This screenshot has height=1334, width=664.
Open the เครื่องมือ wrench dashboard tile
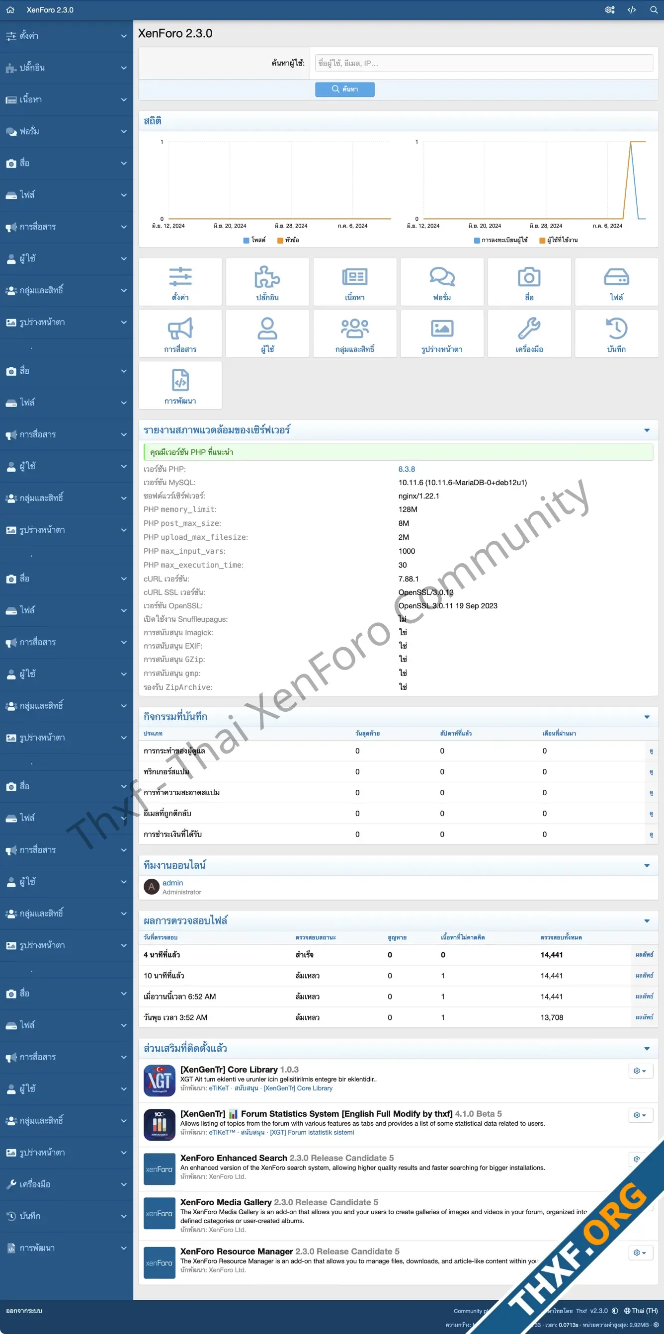[529, 334]
